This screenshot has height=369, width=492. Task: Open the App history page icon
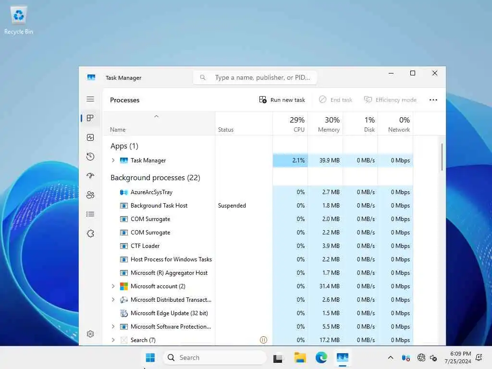click(90, 157)
